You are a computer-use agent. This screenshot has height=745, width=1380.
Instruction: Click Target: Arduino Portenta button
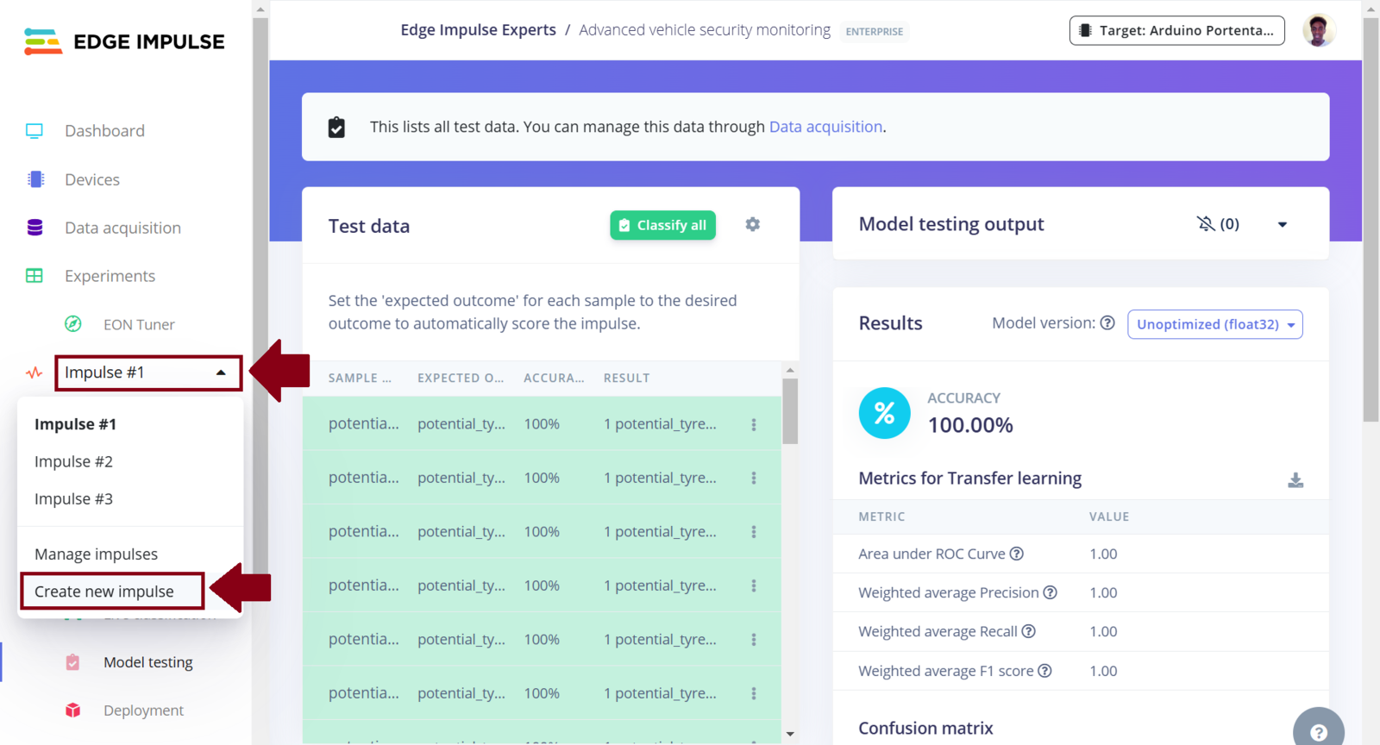(1176, 30)
